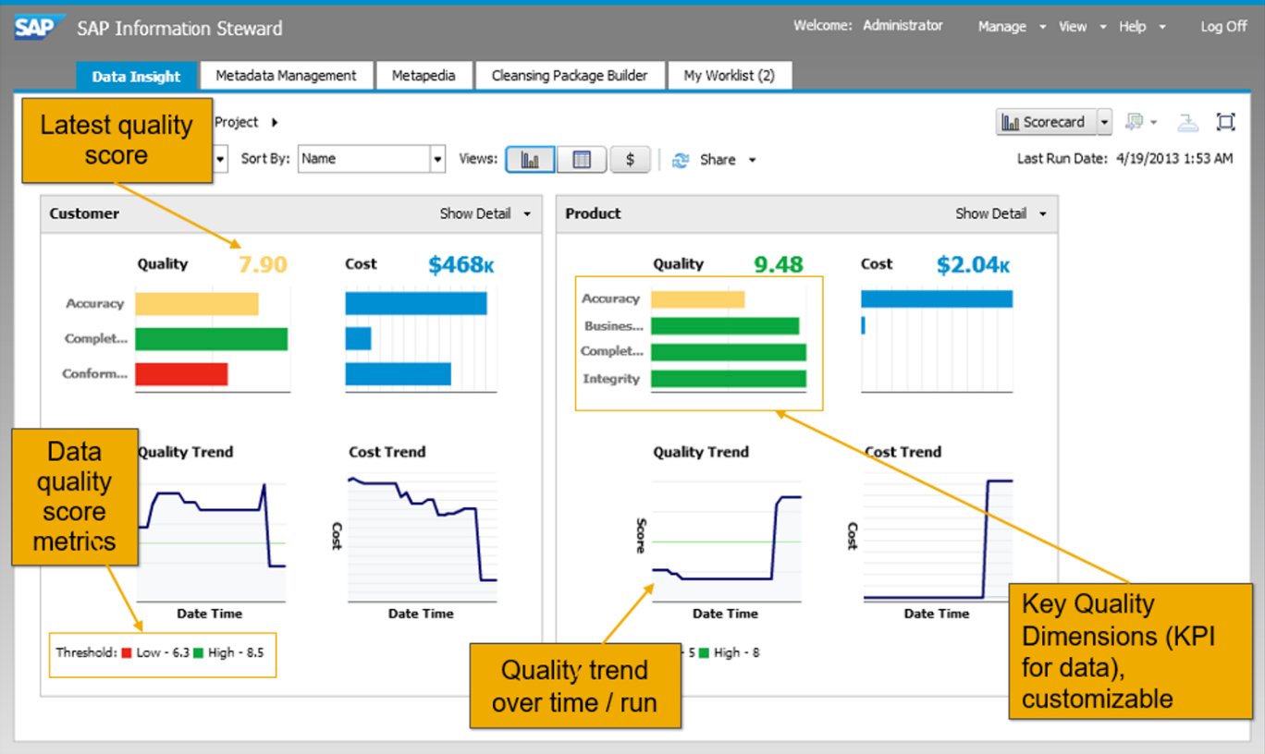Select the table view button
This screenshot has width=1265, height=754.
582,159
